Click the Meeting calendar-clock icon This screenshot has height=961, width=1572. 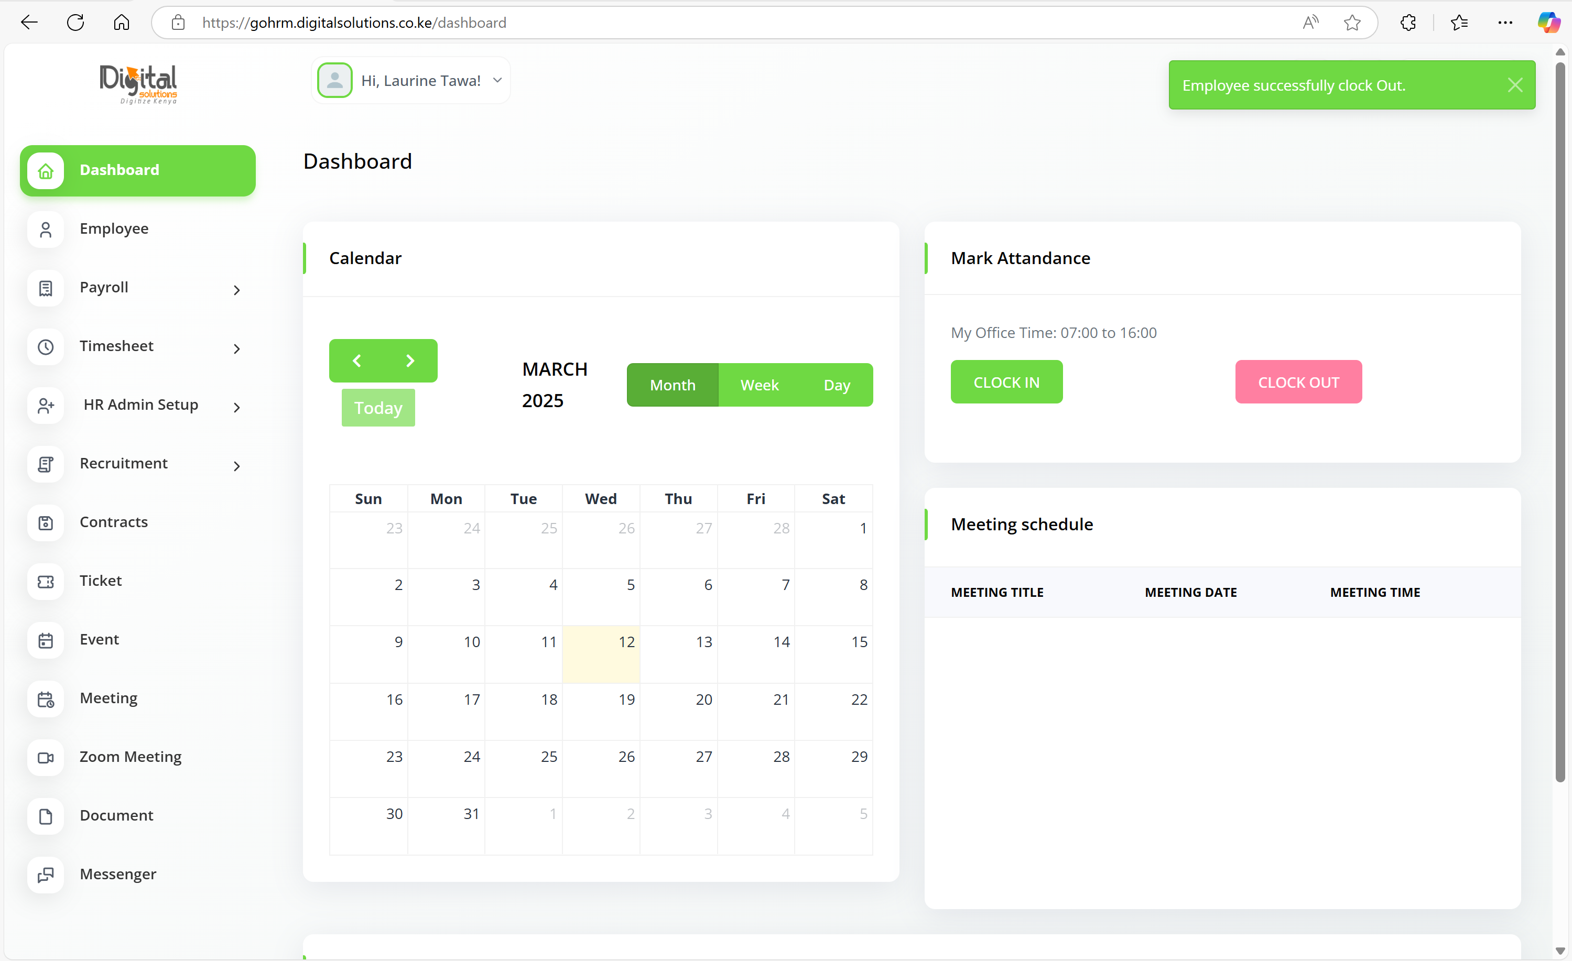45,699
